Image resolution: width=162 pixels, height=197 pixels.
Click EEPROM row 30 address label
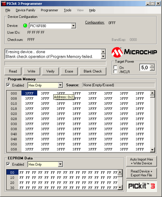tap(12, 188)
